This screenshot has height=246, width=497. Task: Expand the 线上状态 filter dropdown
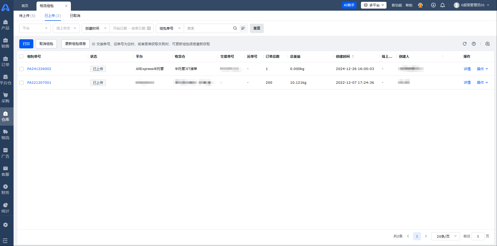[x=66, y=28]
